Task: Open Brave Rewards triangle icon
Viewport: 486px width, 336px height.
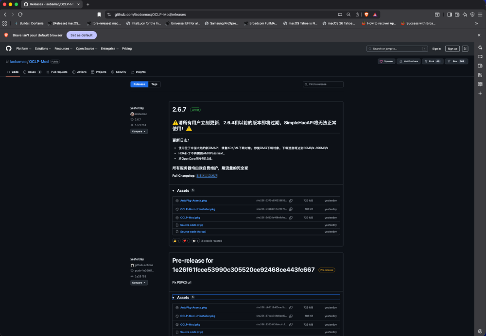Action: [x=375, y=15]
